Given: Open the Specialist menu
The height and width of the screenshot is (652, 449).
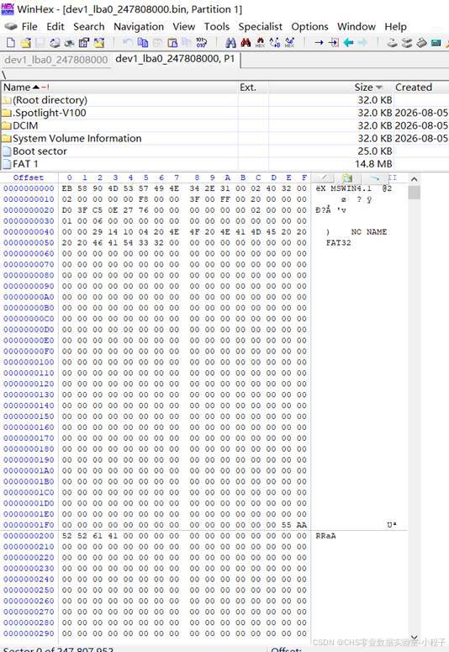Looking at the screenshot, I should 261,27.
